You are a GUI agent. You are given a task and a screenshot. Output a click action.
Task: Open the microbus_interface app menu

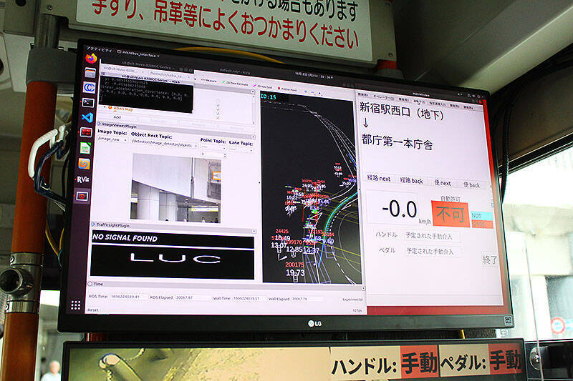tap(138, 54)
